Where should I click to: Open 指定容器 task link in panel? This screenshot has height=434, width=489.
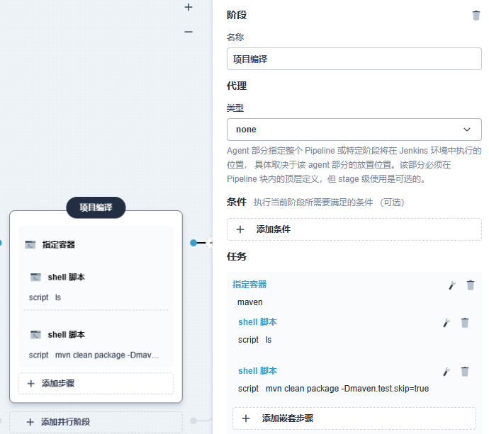(x=249, y=285)
